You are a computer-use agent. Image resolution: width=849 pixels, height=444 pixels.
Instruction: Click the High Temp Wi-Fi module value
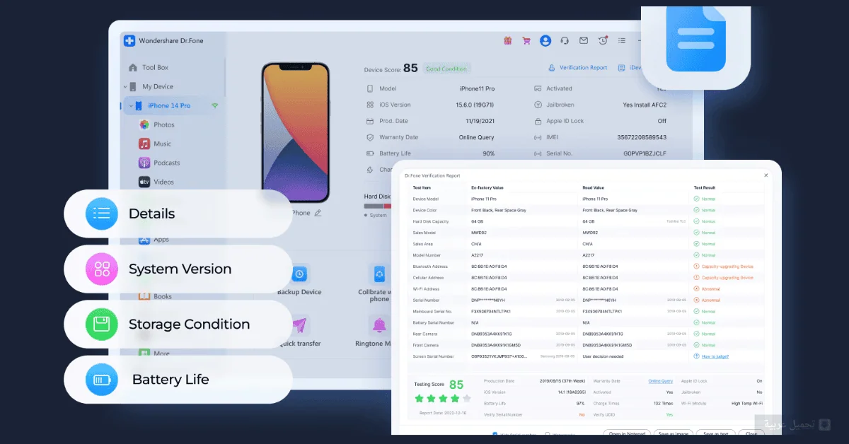[747, 403]
